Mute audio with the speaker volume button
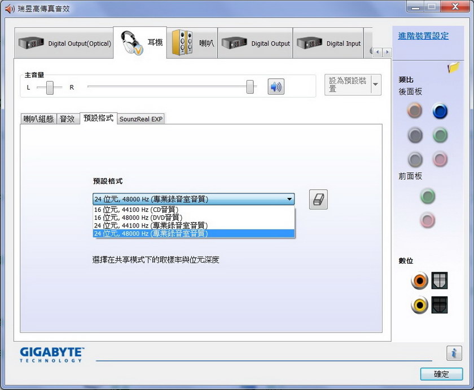Screen dimensions: 474x390 tap(276, 87)
